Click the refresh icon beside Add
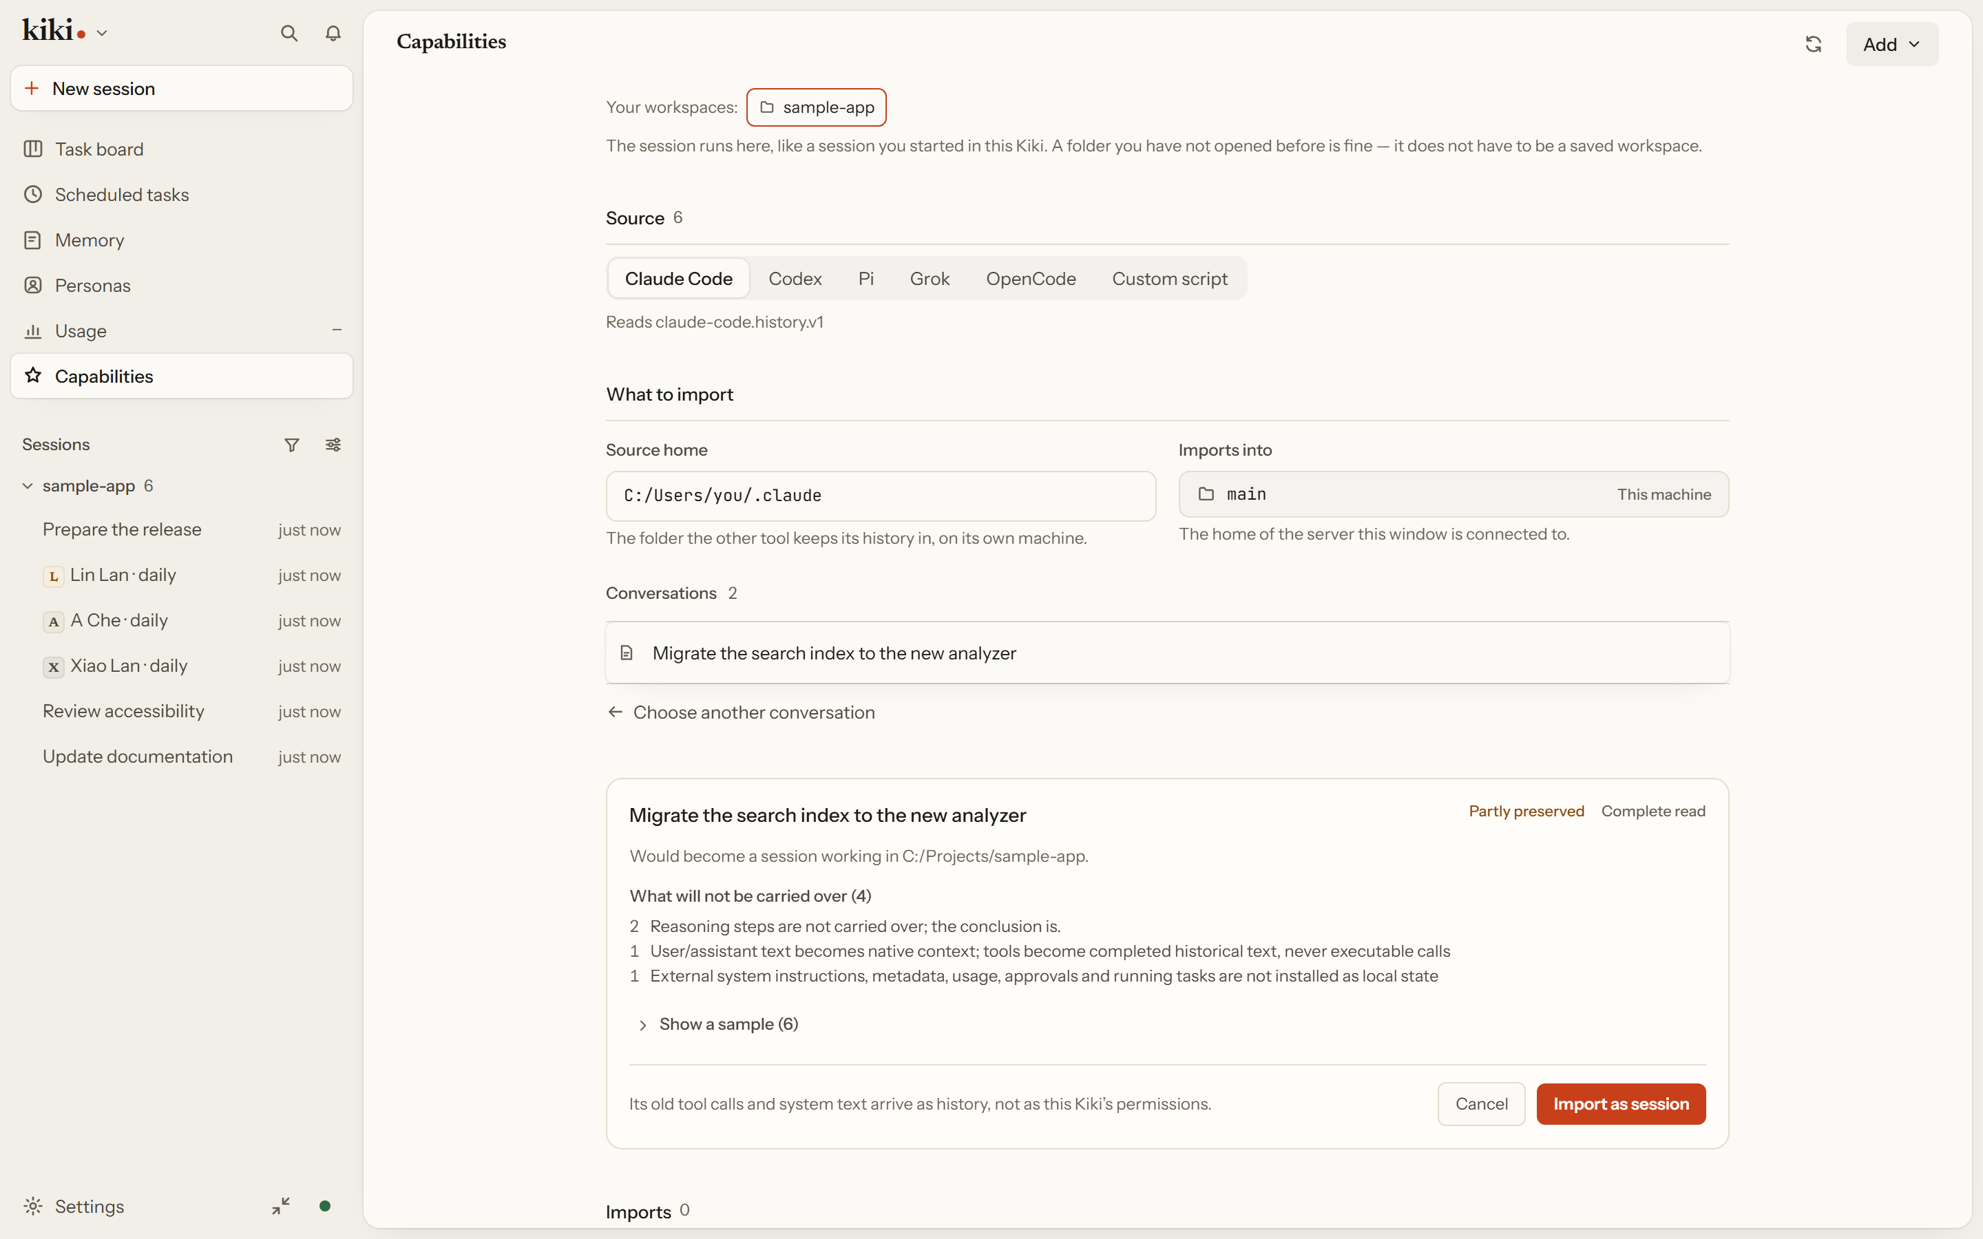Viewport: 1983px width, 1239px height. (x=1814, y=44)
